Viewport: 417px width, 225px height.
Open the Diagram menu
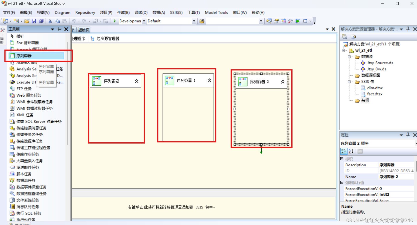click(x=62, y=12)
